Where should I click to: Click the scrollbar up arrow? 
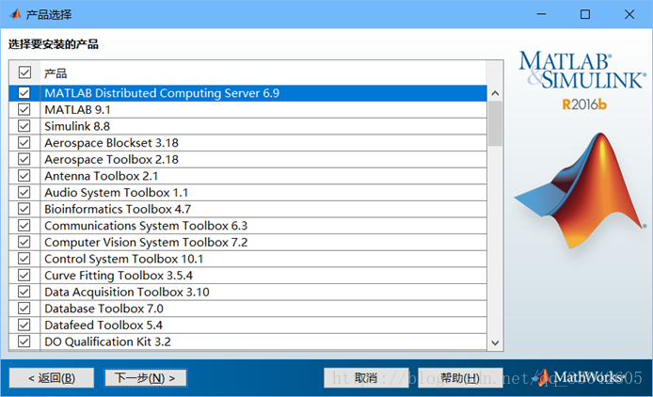[x=495, y=93]
